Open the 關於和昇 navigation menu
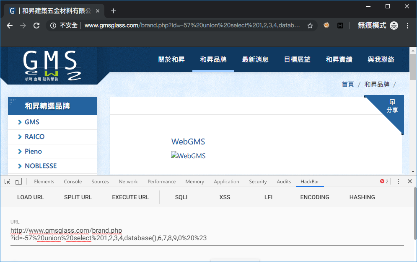 [171, 59]
